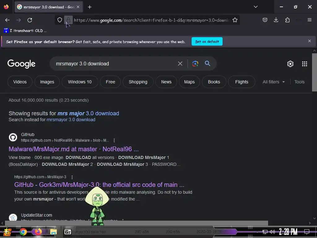Search instead for mrsmayor 3.0 download
The height and width of the screenshot is (238, 317).
[71, 120]
